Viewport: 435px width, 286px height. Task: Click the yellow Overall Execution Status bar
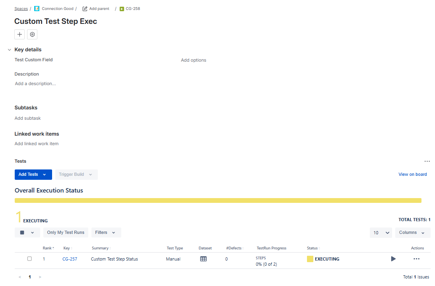(218, 200)
